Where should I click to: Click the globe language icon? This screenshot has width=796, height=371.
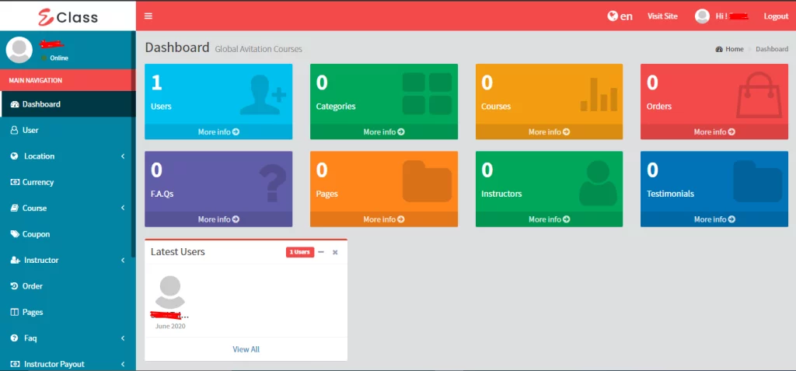(x=613, y=16)
